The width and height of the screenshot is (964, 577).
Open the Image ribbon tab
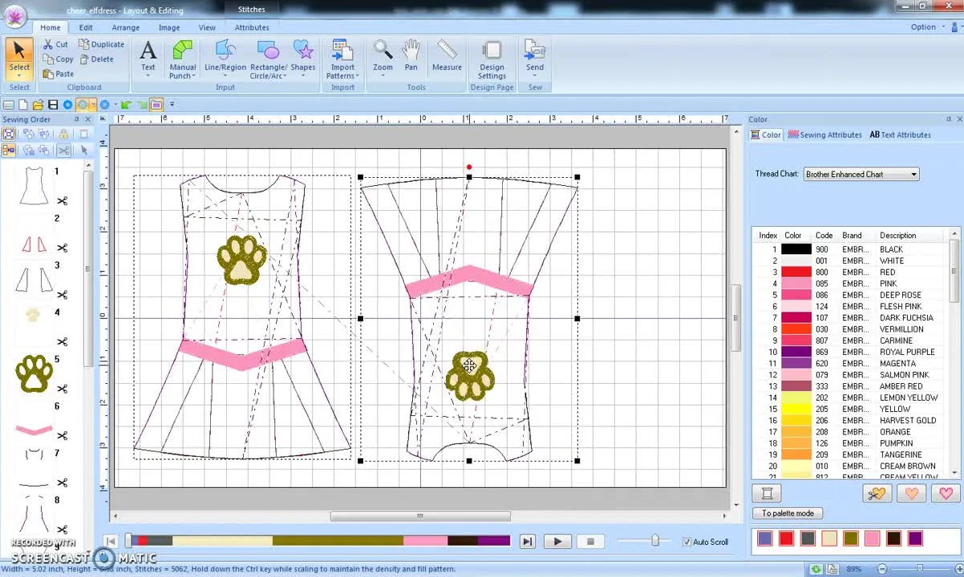[x=169, y=27]
